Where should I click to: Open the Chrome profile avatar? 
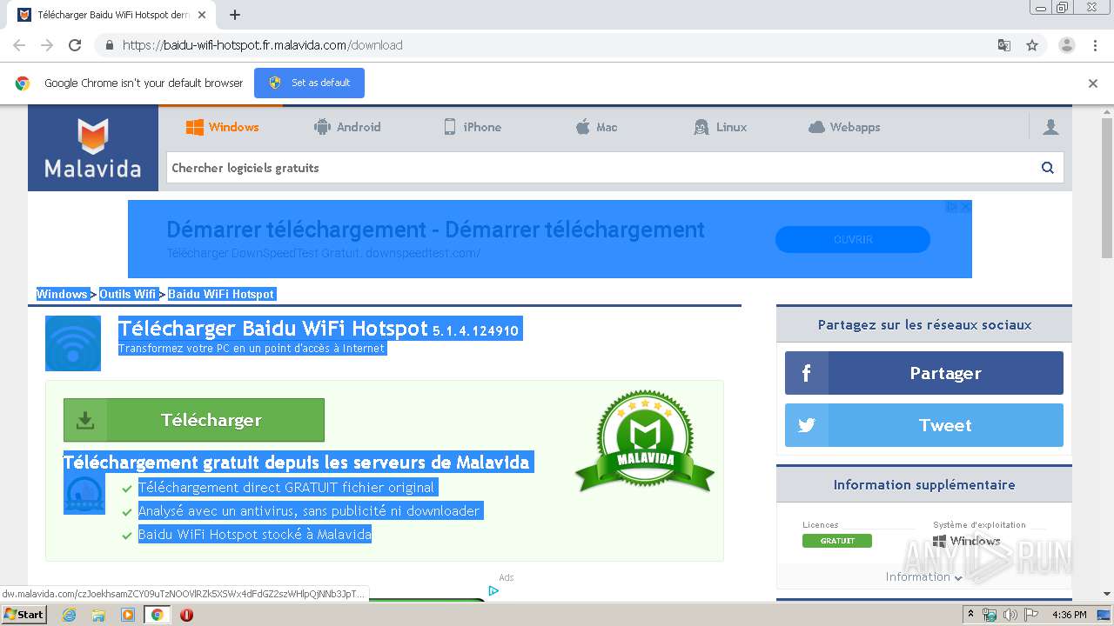click(x=1067, y=45)
